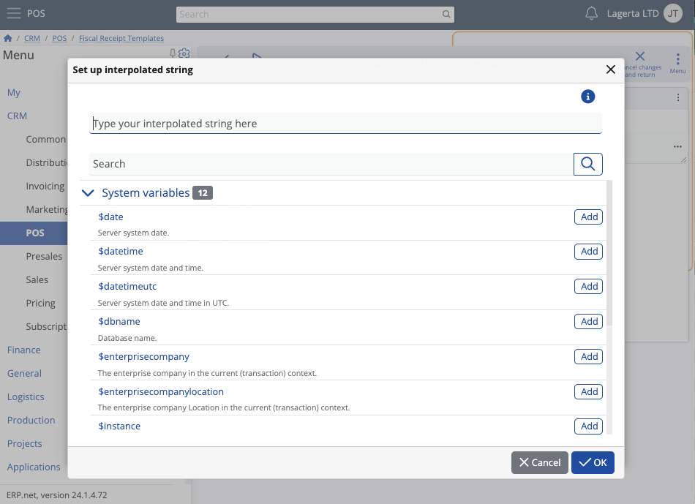Click the magnifier search button in dialog
Screen dimensions: 695x504
(x=587, y=164)
